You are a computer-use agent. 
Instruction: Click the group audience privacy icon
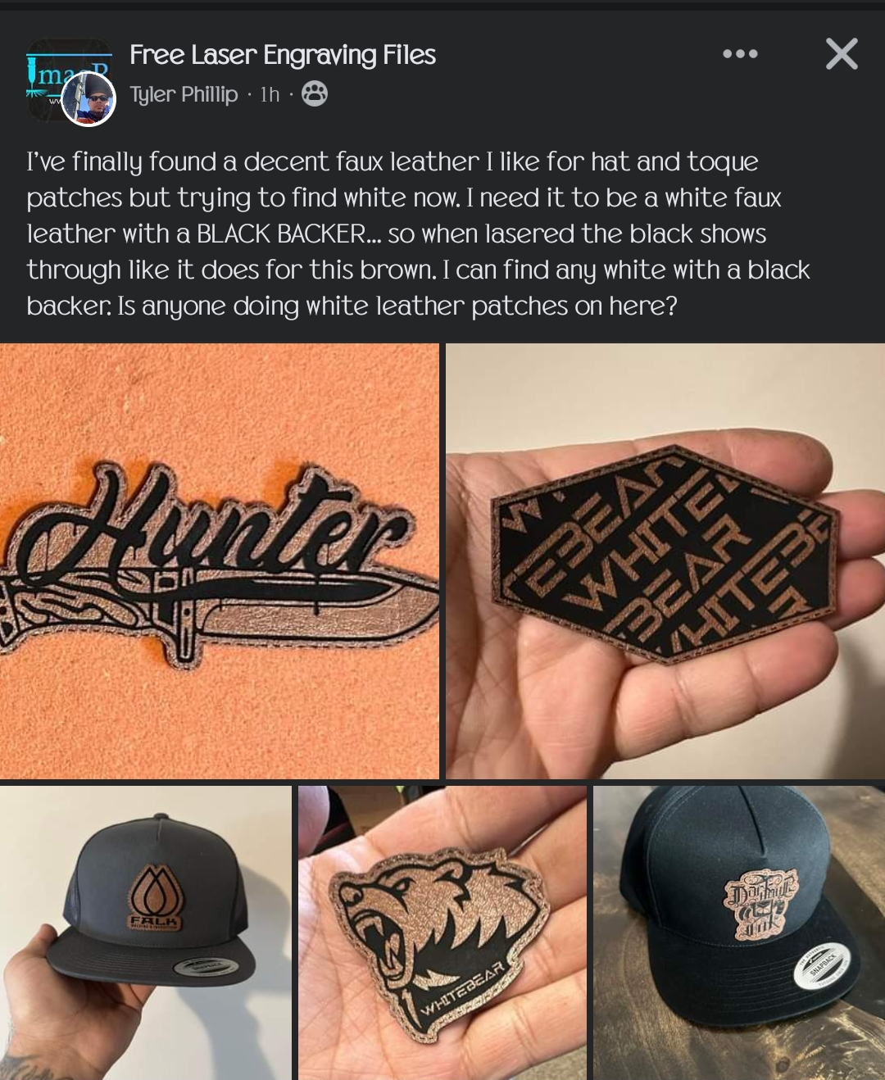(x=315, y=94)
